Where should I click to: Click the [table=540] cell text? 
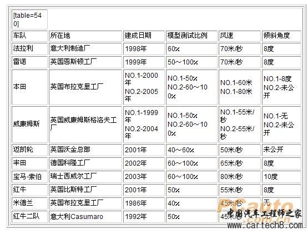(29, 19)
